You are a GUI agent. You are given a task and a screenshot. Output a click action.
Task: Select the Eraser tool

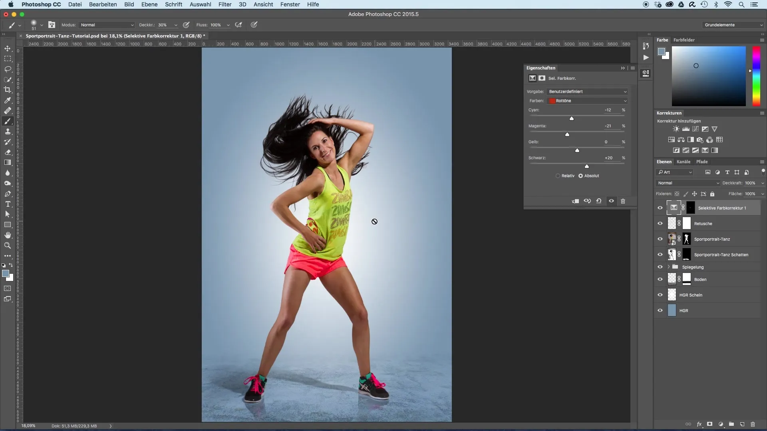point(8,152)
